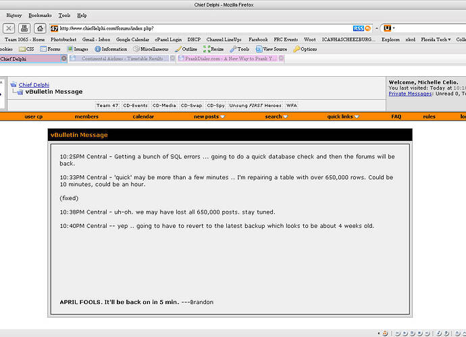
Task: Click the Team 47 link
Action: point(107,106)
